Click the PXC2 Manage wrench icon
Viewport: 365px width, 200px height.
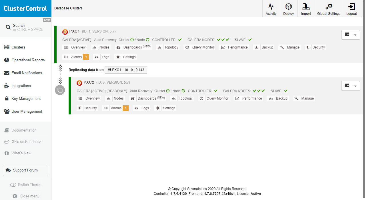click(296, 98)
